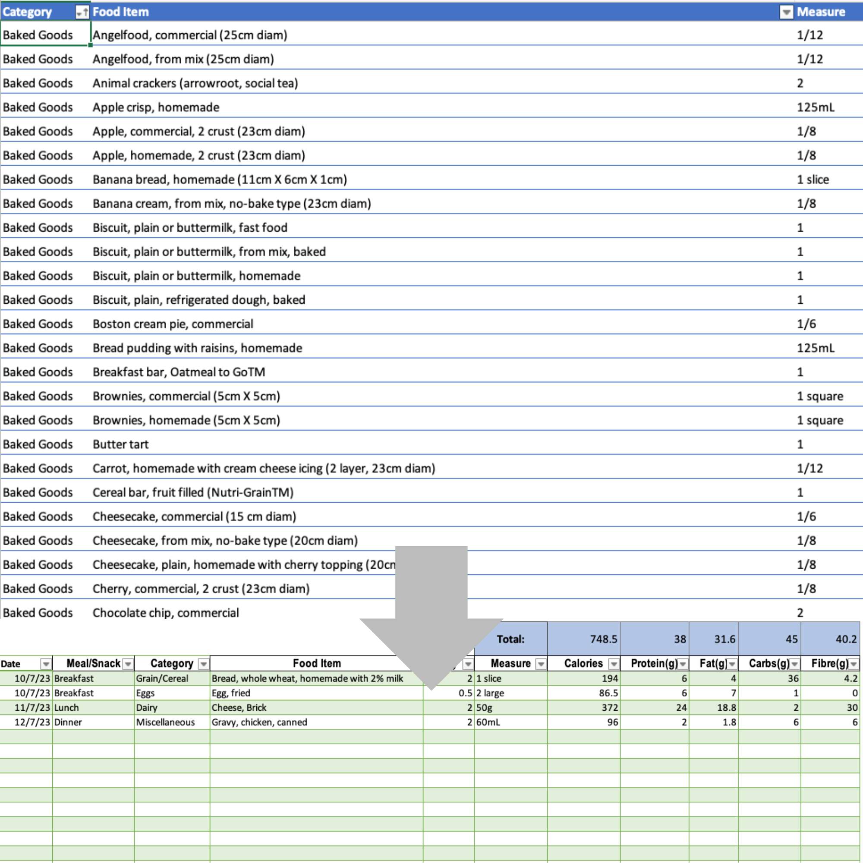
Task: Select the total fibre value 40.2
Action: [830, 639]
